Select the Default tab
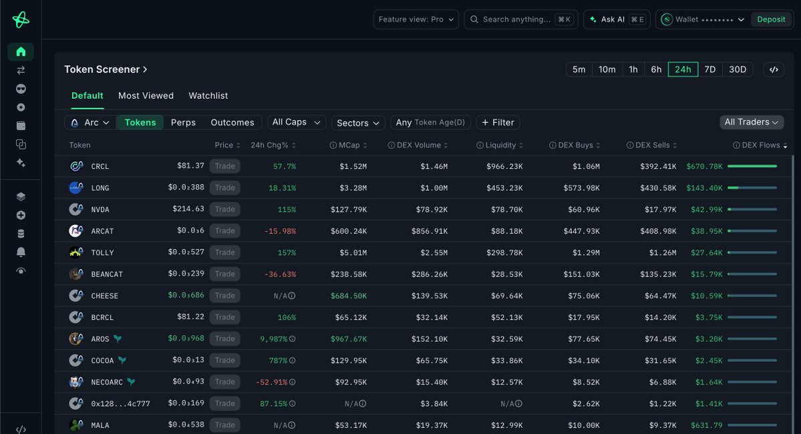Screen dimensions: 801x434 [x=88, y=95]
